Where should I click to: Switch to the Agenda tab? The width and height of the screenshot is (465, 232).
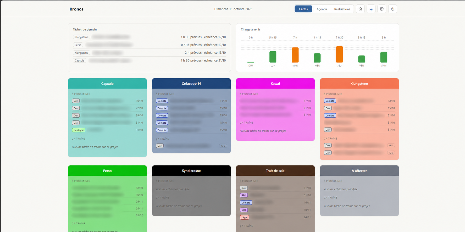click(322, 9)
